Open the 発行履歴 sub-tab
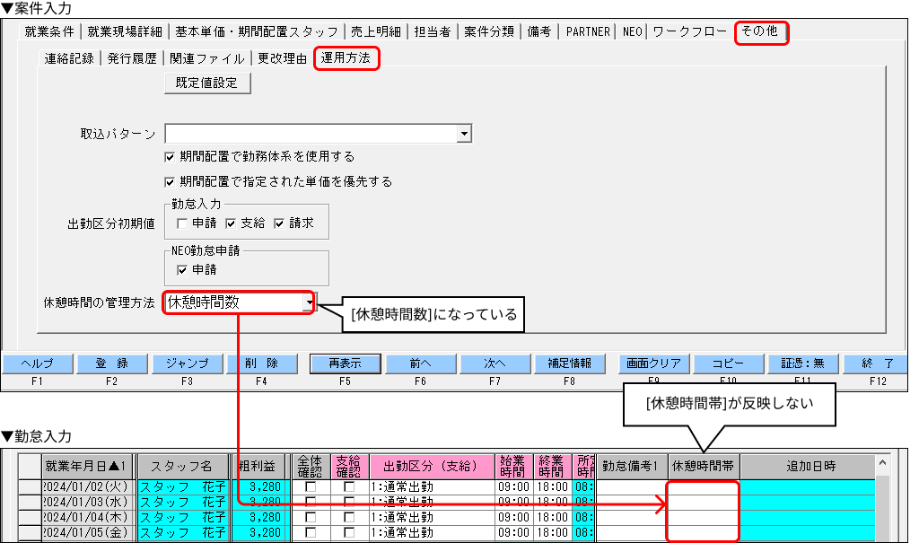 pos(133,58)
